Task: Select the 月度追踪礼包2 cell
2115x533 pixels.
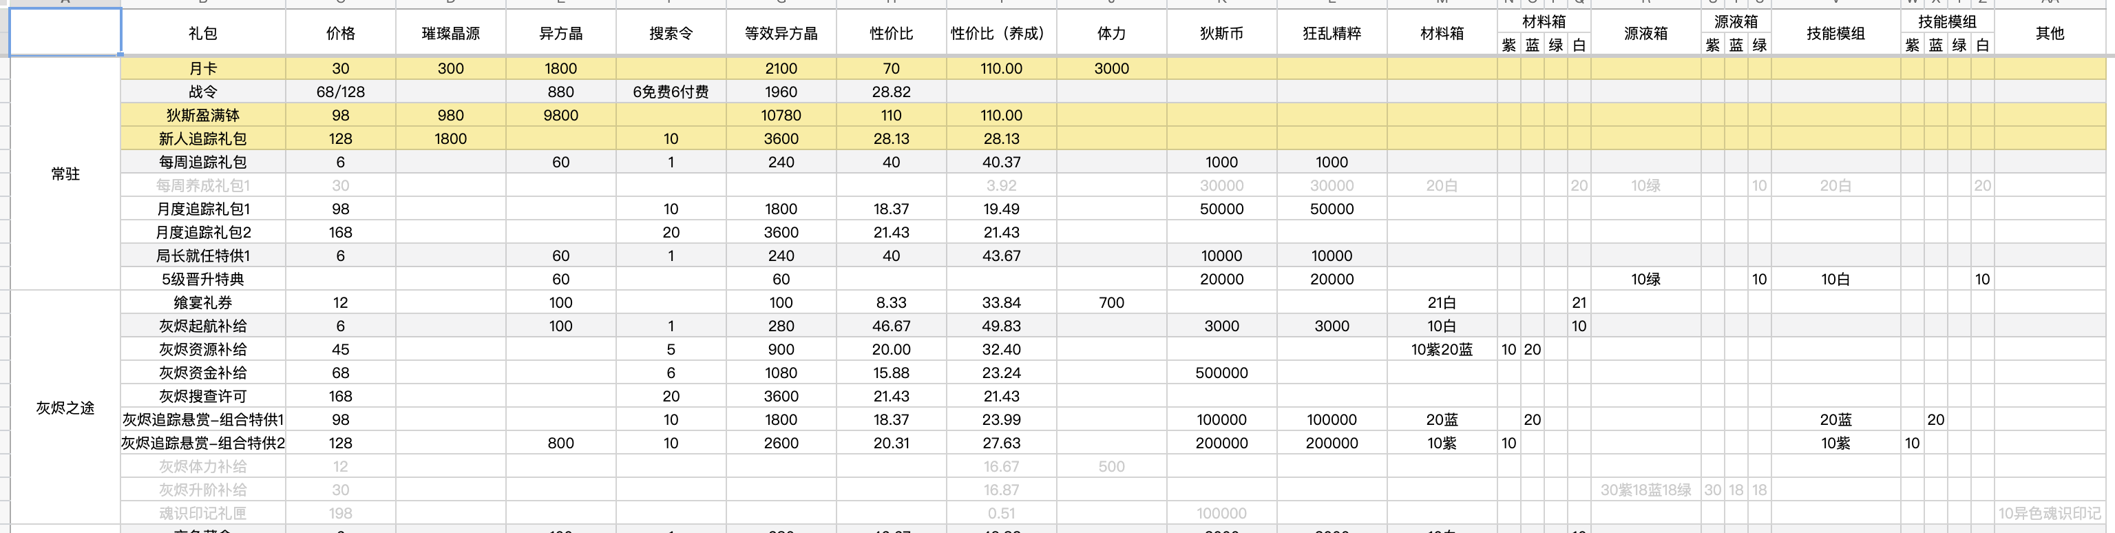Action: click(x=203, y=233)
